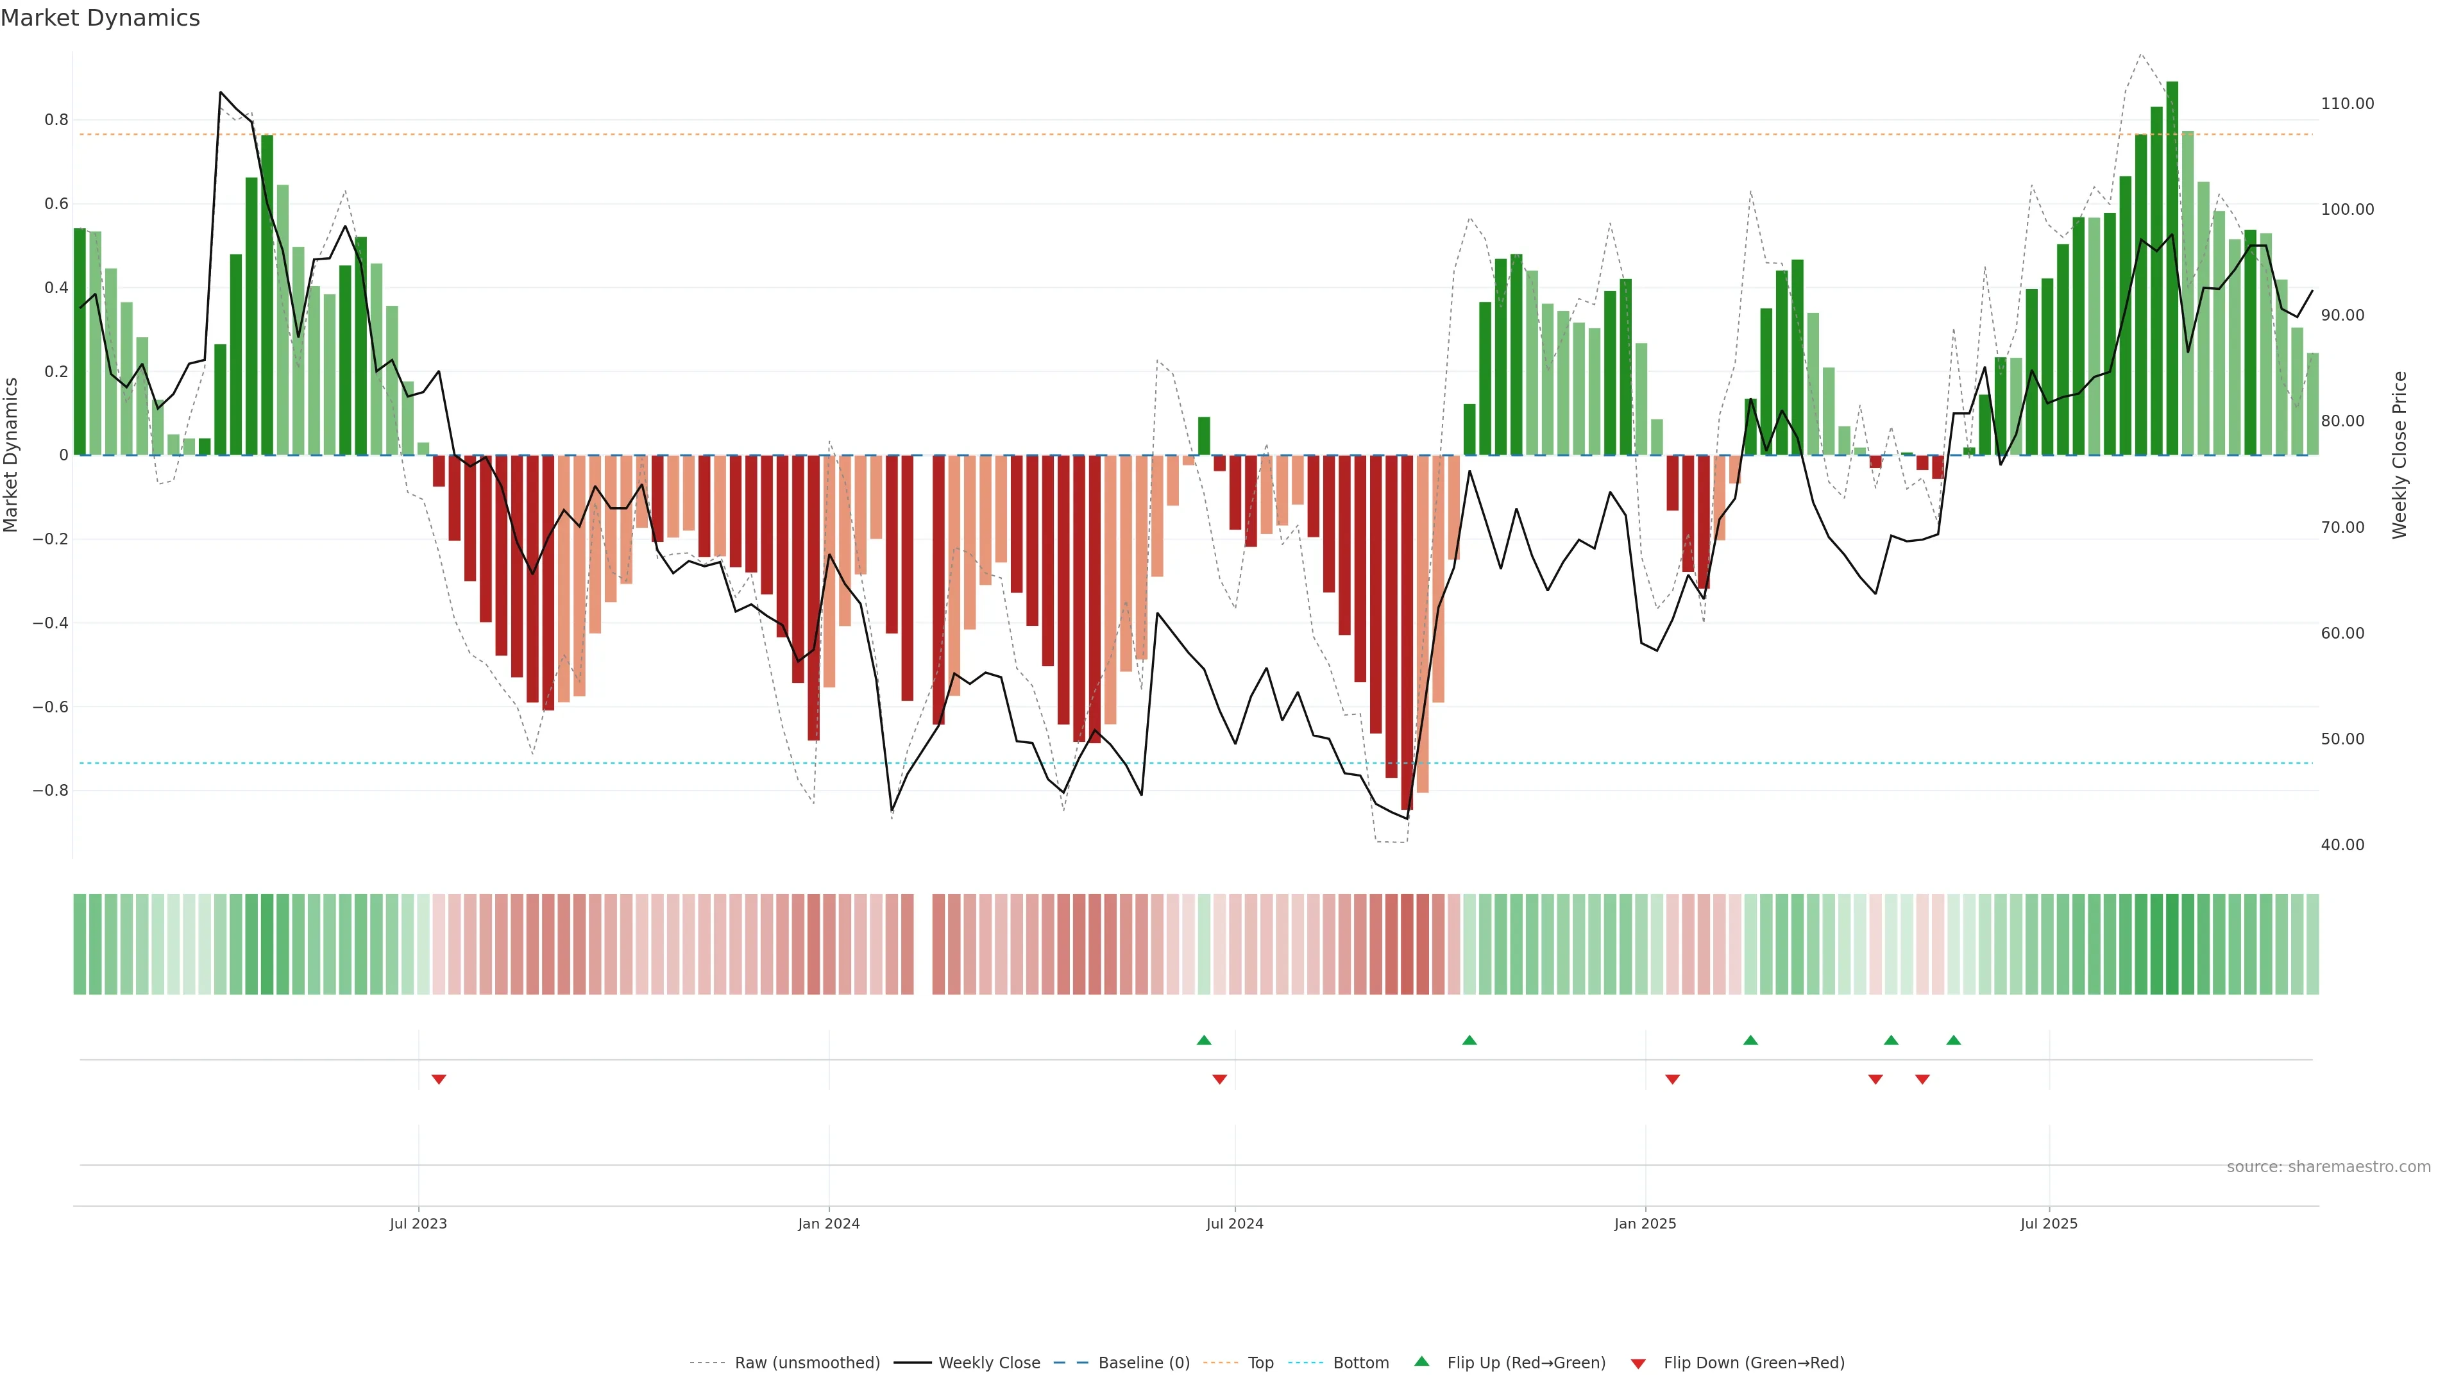This screenshot has height=1385, width=2463.
Task: Click the red Flip Down triangle near Jul 2024
Action: click(1219, 1079)
